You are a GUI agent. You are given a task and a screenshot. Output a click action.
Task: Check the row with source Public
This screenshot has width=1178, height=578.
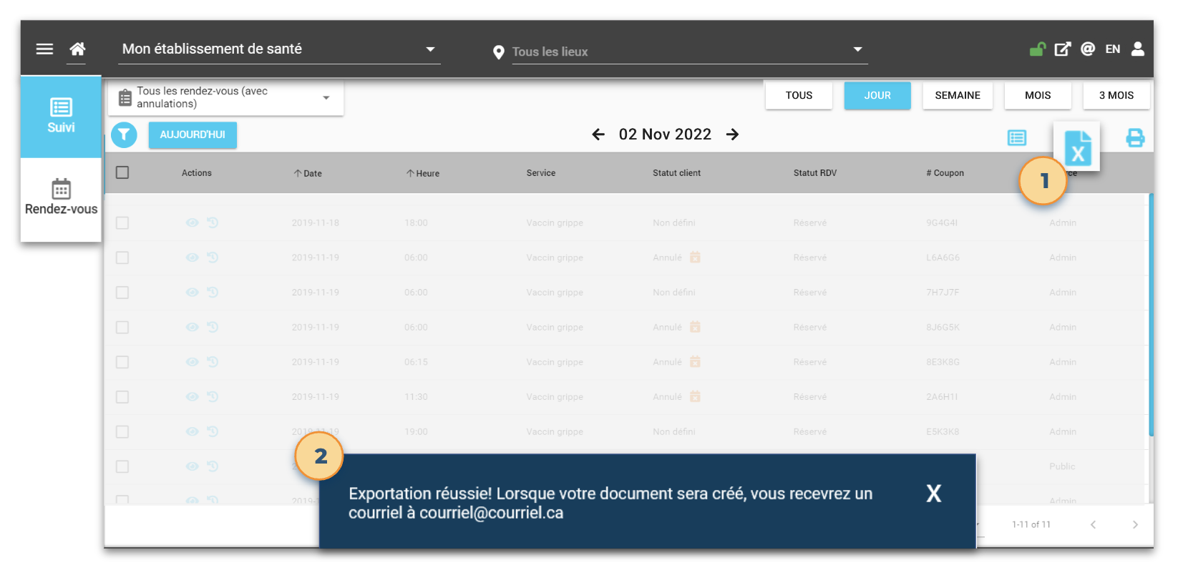click(122, 466)
